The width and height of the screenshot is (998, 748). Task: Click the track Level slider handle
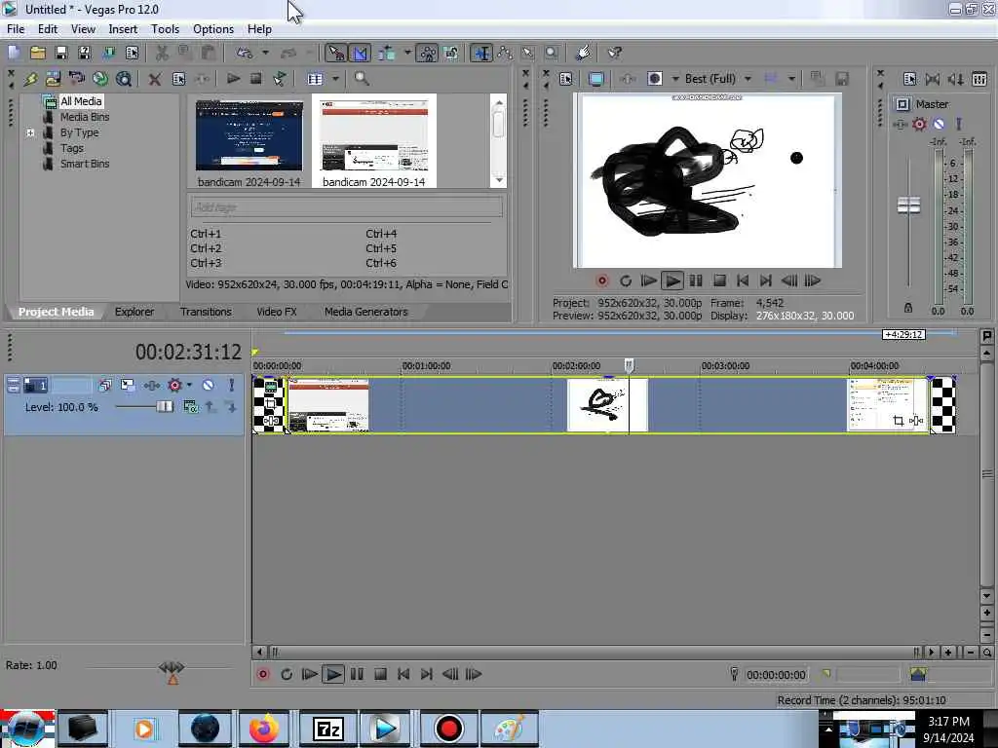(165, 406)
